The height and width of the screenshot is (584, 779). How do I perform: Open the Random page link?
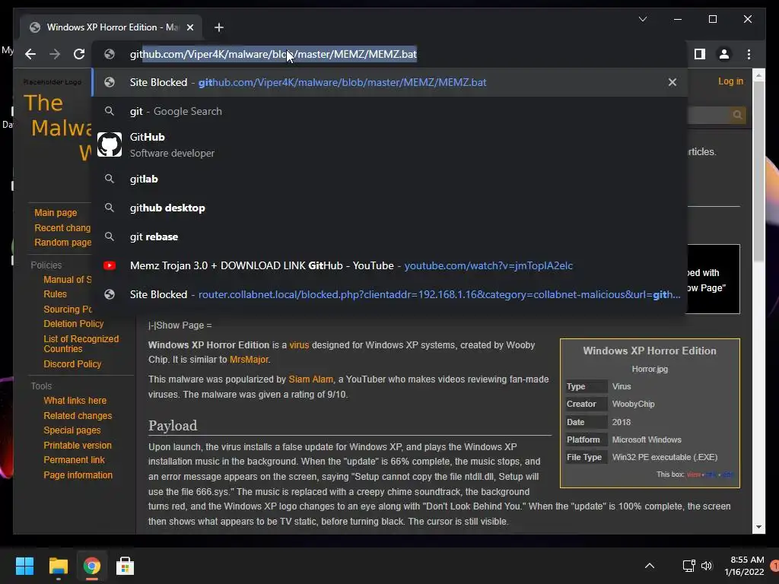pos(62,243)
